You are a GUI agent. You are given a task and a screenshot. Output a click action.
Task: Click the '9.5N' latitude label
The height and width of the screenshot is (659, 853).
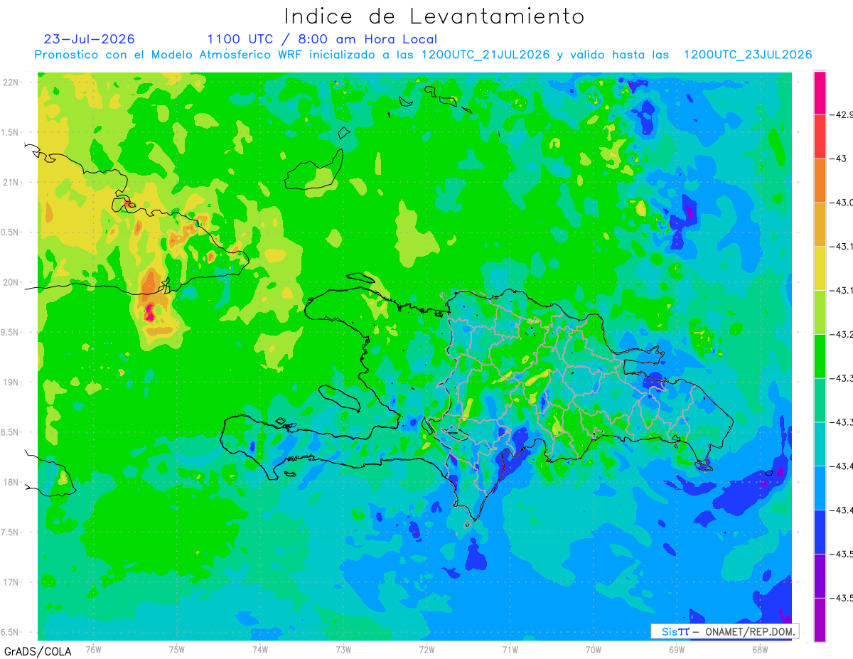tap(11, 332)
